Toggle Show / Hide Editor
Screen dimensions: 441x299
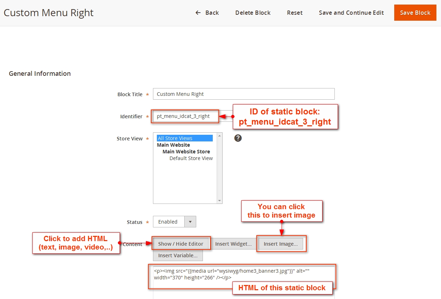point(181,244)
